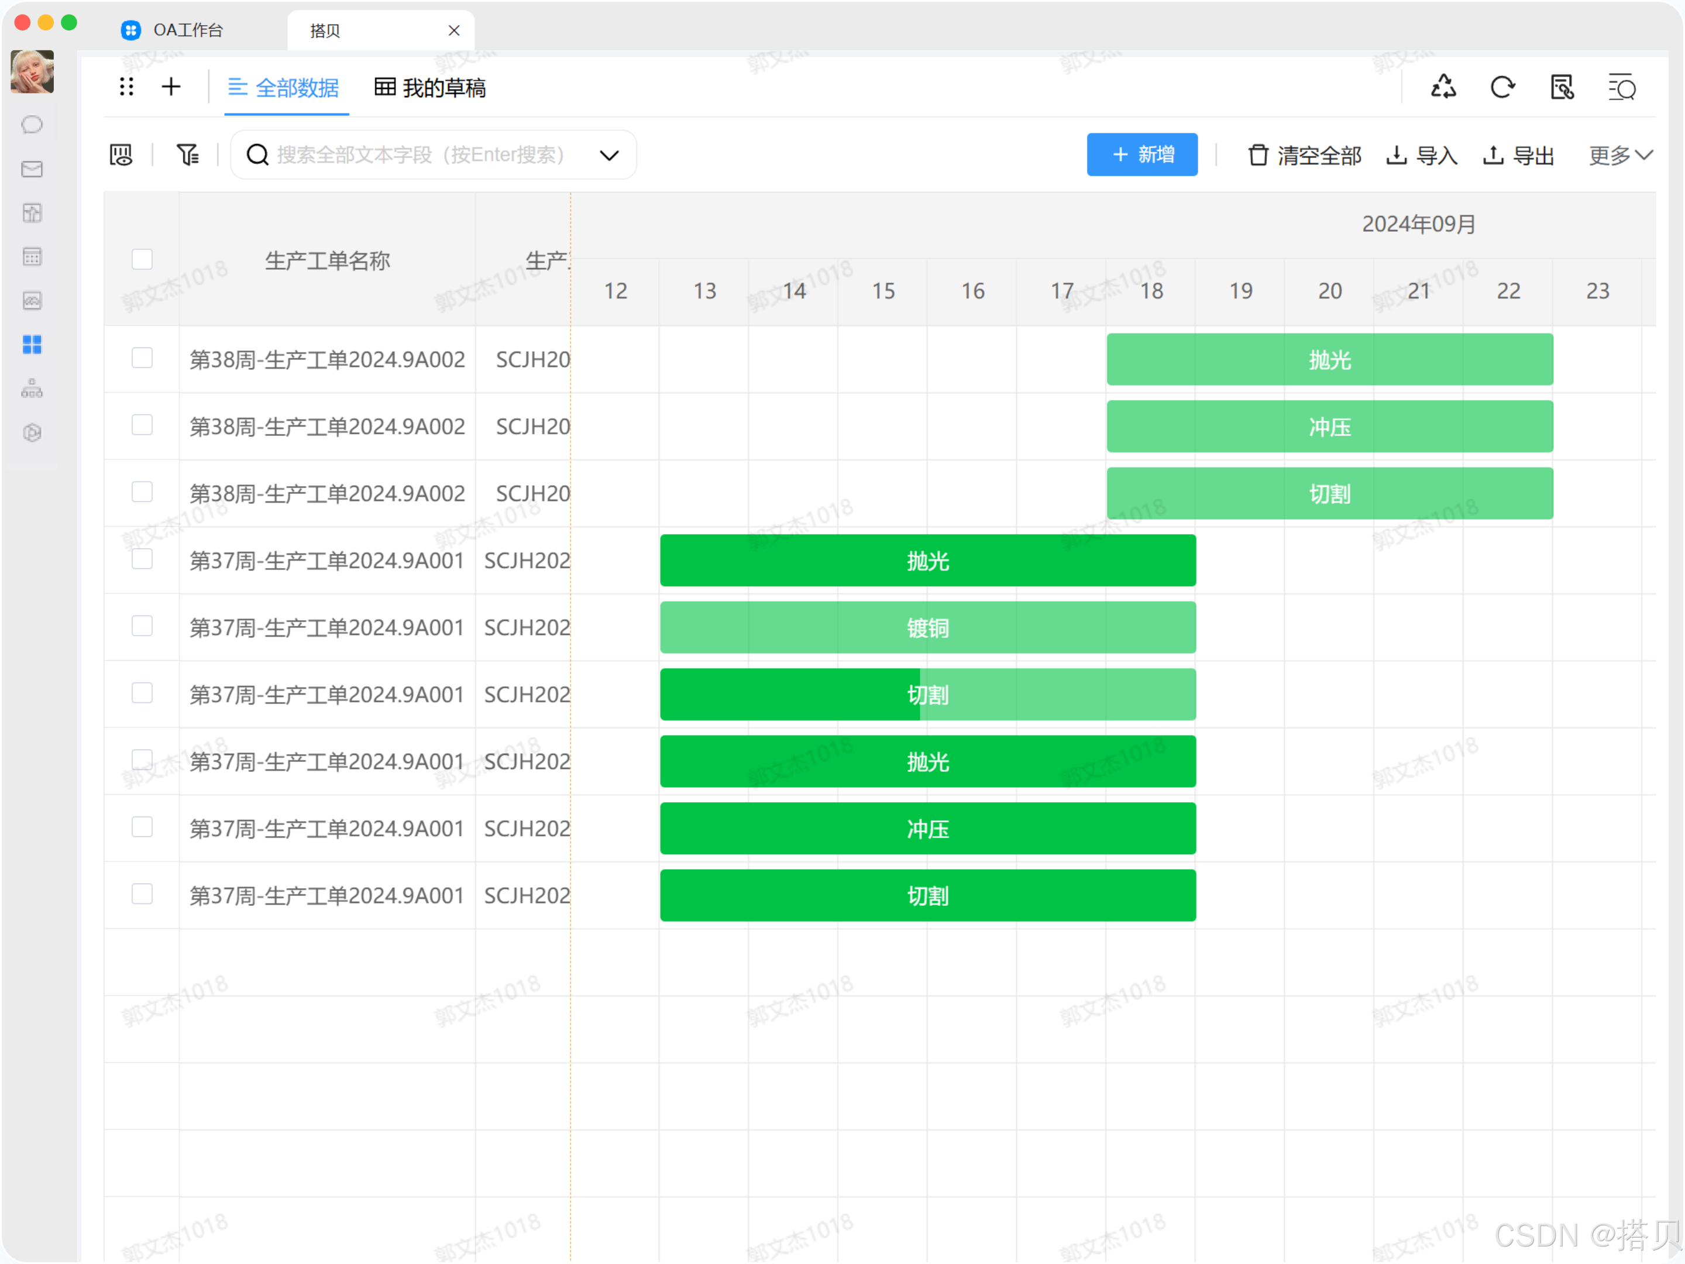
Task: Toggle the select-all header checkbox
Action: 142,260
